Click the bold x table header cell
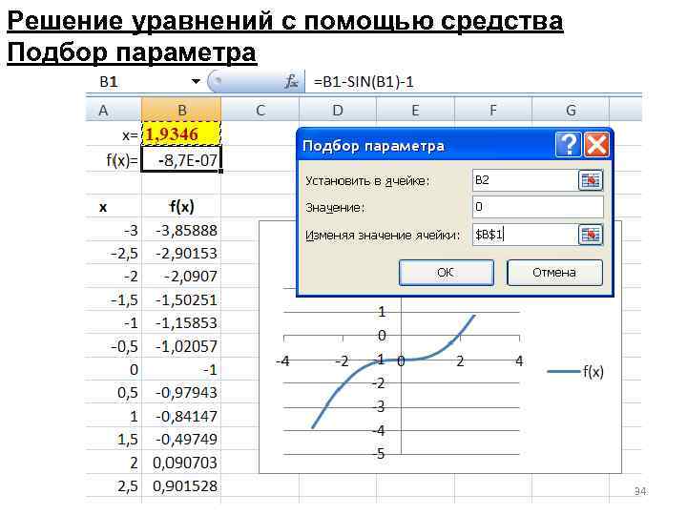Screen dimensions: 687x515 [x=114, y=206]
